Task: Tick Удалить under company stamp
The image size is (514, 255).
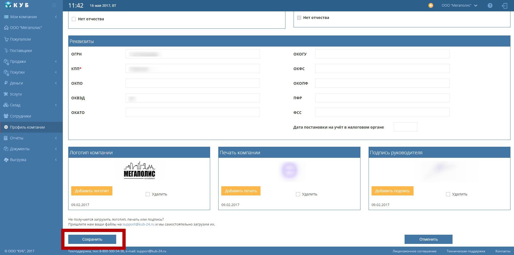Action: pos(298,194)
